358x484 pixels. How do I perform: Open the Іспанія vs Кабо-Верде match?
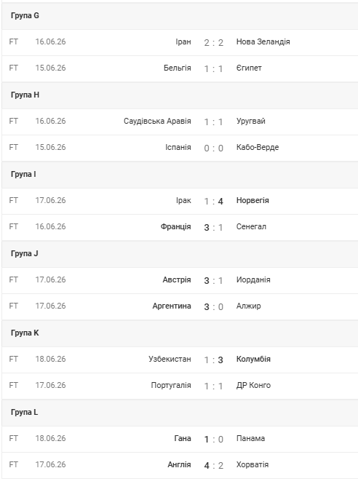pos(180,148)
